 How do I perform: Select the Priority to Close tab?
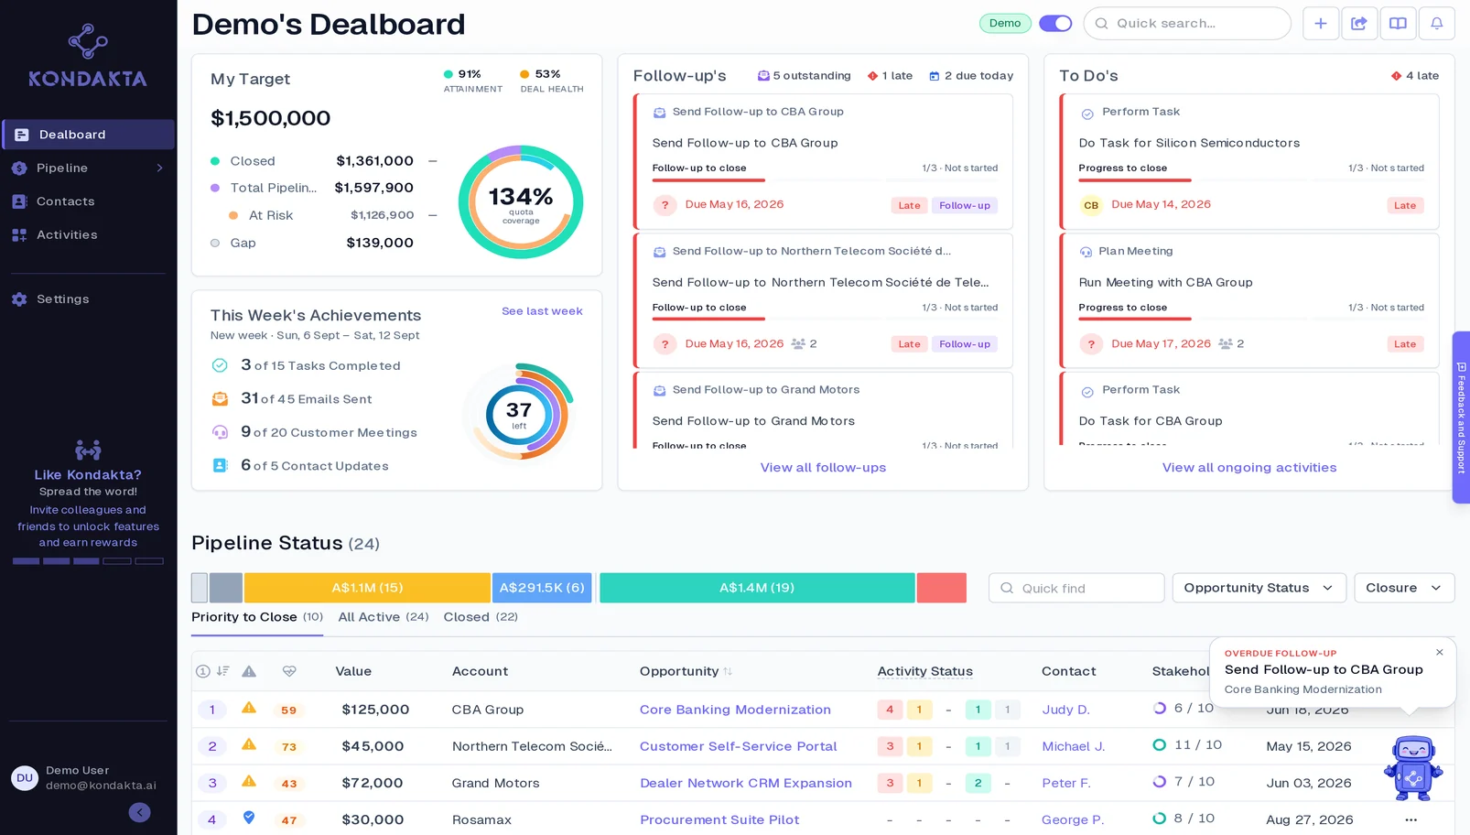257,617
